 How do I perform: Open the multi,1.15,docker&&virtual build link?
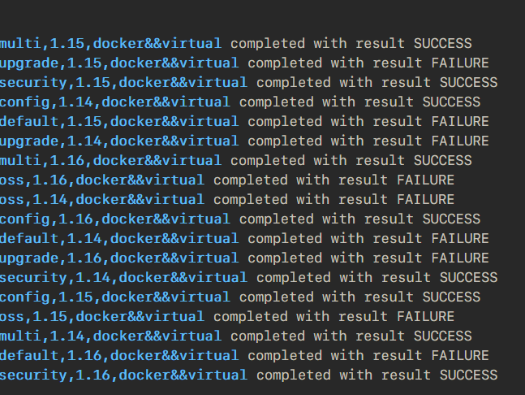click(x=110, y=44)
